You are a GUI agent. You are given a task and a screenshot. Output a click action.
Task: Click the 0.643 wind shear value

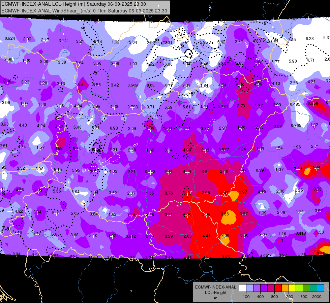click(150, 172)
